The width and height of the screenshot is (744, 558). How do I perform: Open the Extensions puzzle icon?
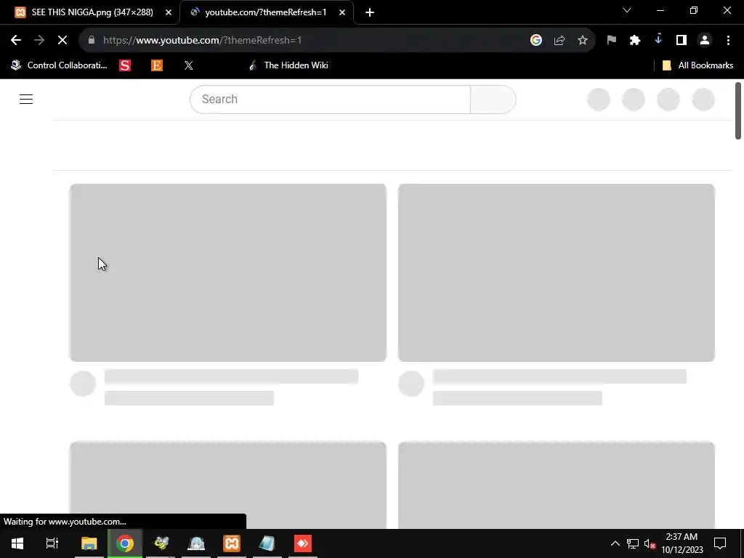(635, 41)
